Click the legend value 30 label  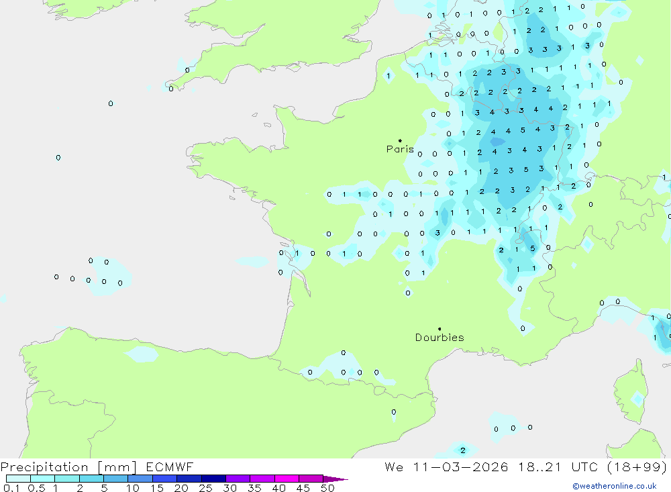point(229,488)
